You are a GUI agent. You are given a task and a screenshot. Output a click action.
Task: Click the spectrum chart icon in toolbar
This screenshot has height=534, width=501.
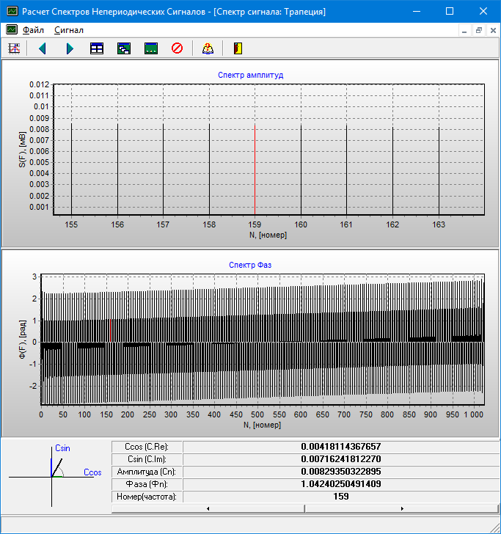pyautogui.click(x=13, y=48)
